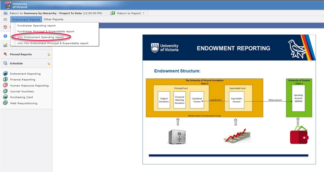Click the University of Victoria crest logo

tap(8, 5)
